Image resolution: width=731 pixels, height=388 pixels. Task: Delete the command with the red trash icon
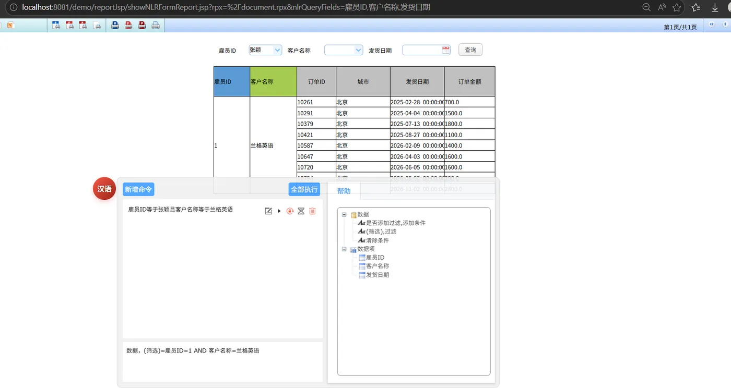(x=312, y=211)
